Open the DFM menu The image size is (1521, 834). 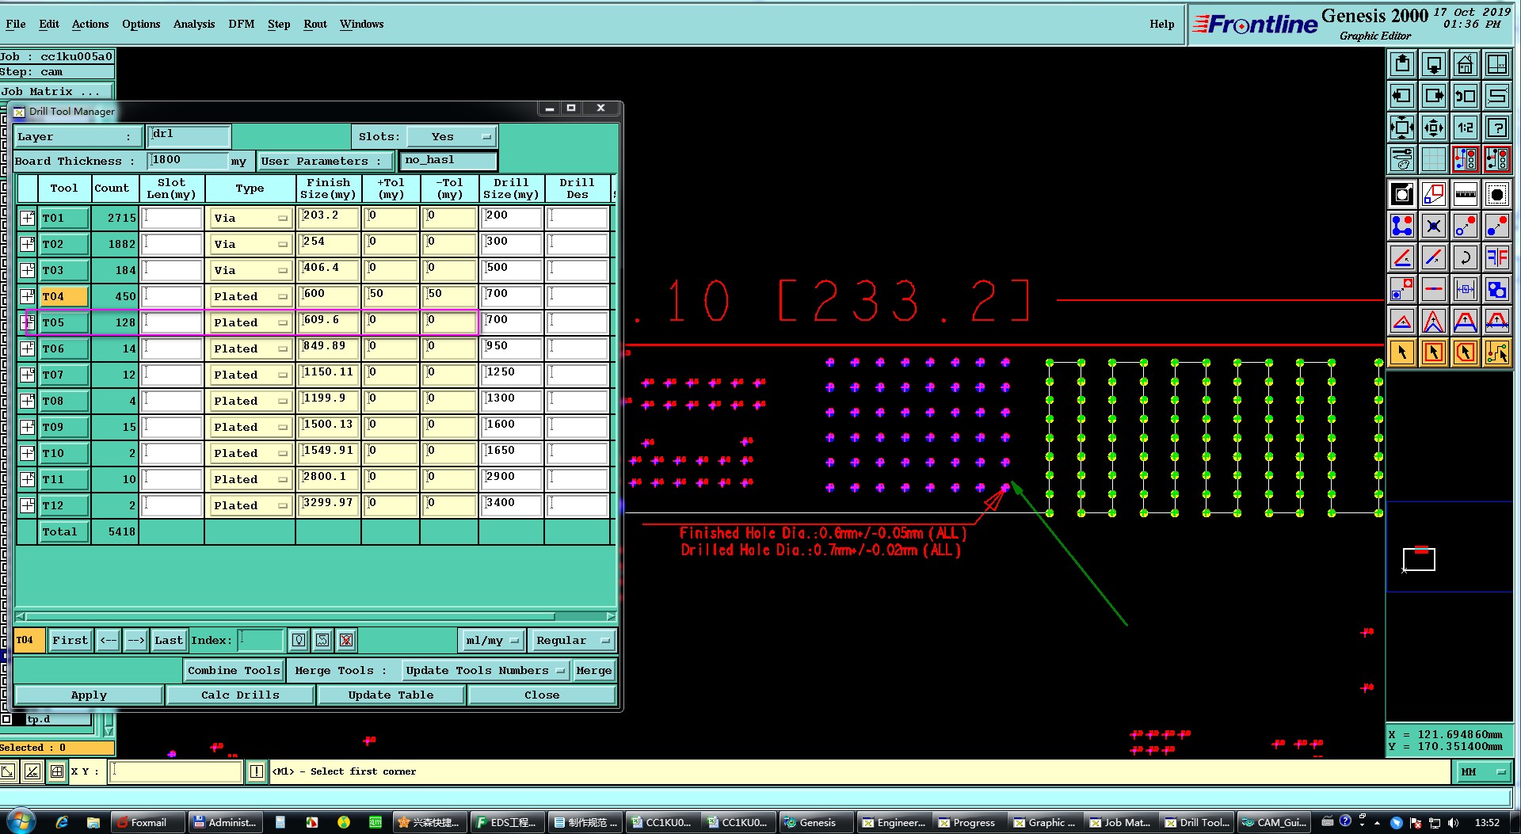(242, 24)
